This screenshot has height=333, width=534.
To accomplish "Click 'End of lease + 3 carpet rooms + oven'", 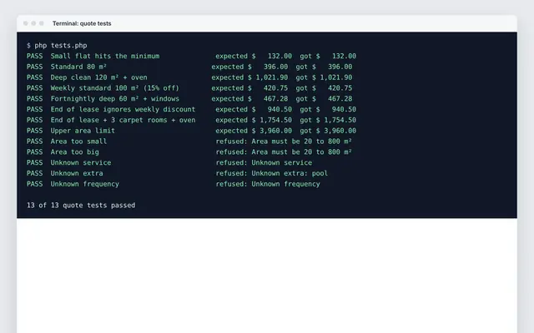I will click(x=123, y=120).
